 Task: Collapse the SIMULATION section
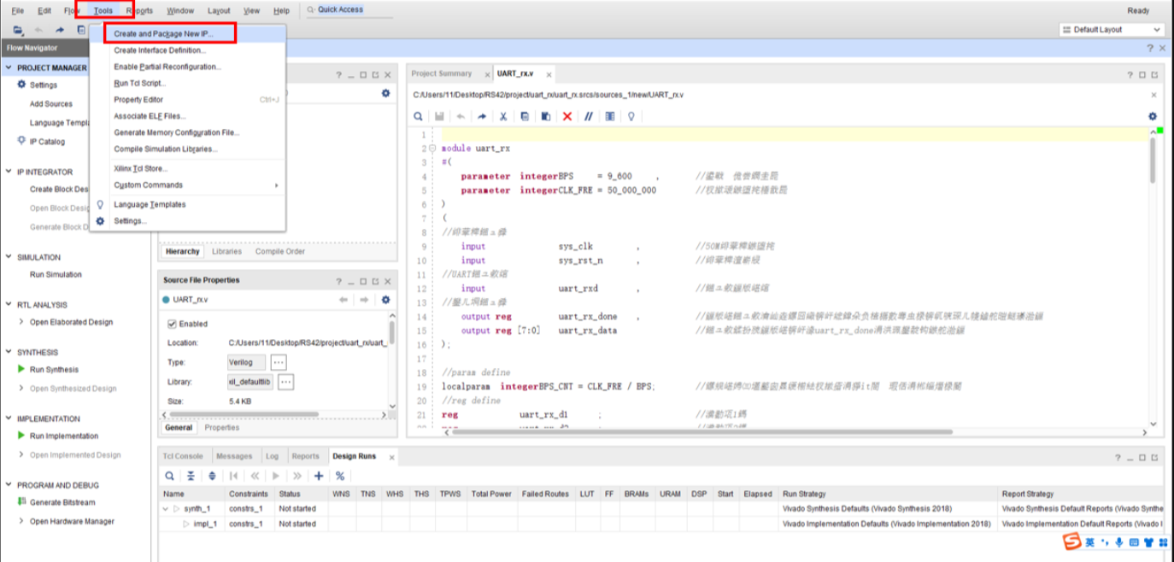point(9,257)
